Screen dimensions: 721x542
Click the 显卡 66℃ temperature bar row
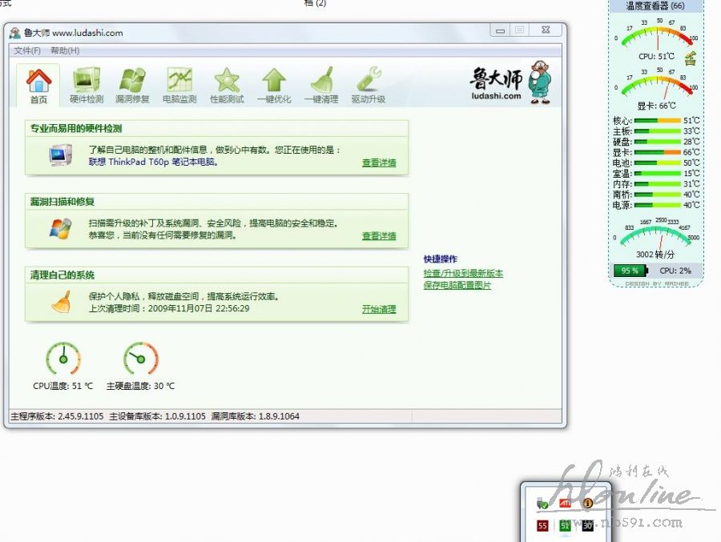[656, 152]
